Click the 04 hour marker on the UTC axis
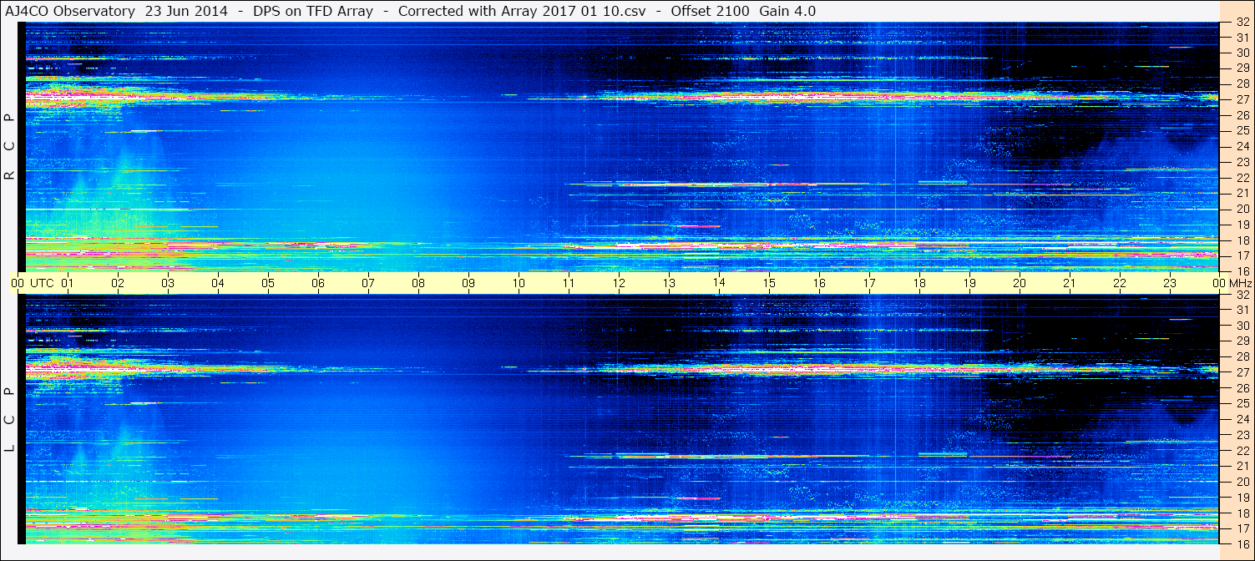This screenshot has height=561, width=1255. [x=218, y=283]
